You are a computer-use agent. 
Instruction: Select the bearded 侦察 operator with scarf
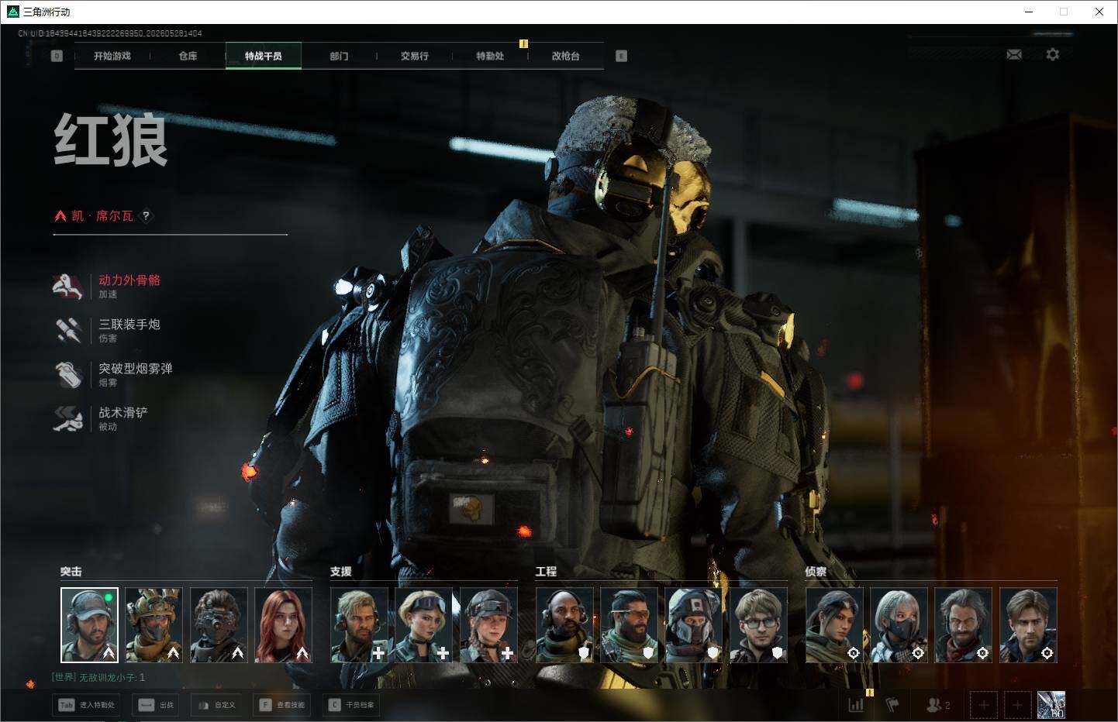pyautogui.click(x=963, y=625)
